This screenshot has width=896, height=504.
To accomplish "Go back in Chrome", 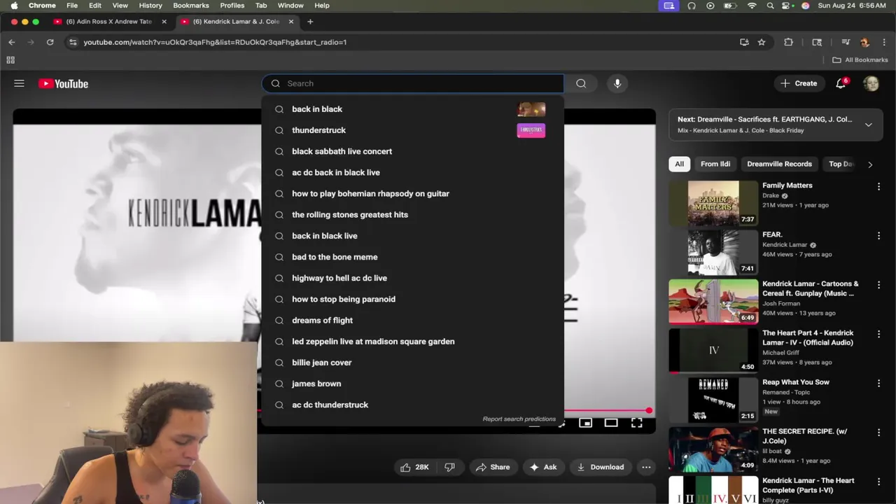I will [12, 42].
